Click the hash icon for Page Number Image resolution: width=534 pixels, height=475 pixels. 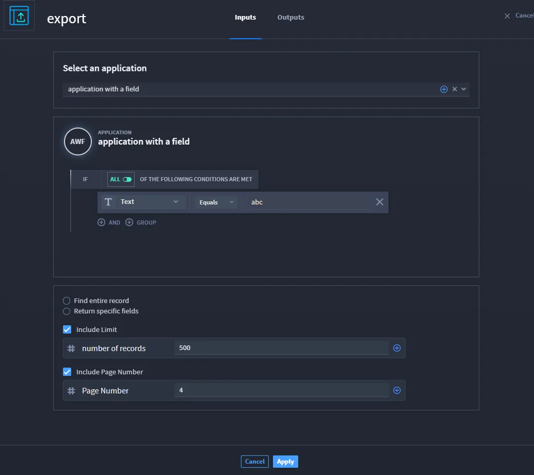coord(71,391)
